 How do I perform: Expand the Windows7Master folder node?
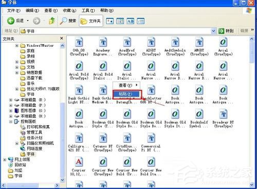[17, 46]
